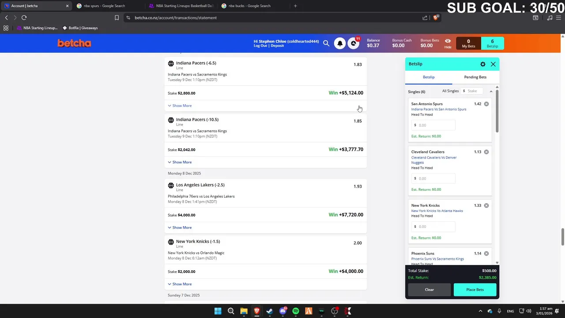Expand Show More for Lakers (-2.5) bet
The height and width of the screenshot is (318, 565).
click(180, 227)
